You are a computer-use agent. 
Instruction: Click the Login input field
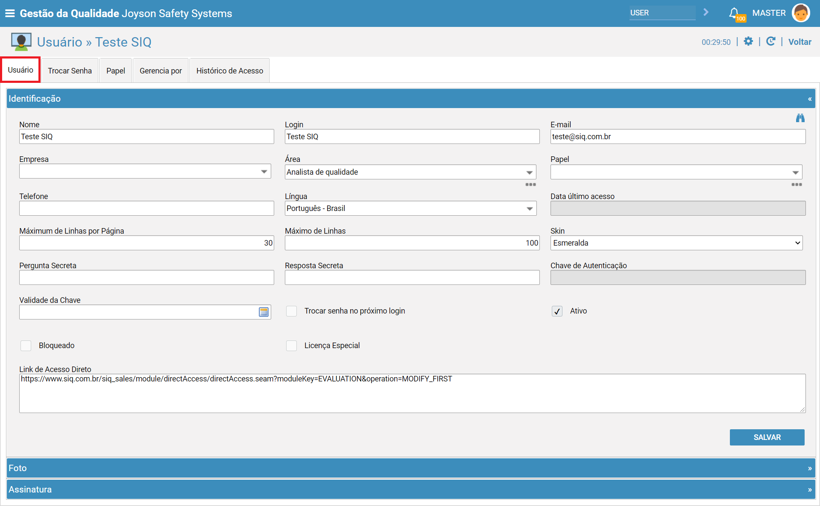click(x=412, y=137)
